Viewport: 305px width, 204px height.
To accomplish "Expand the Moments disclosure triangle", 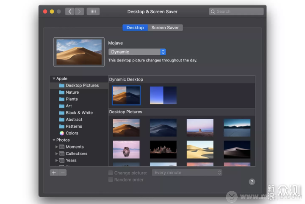I will pos(56,147).
